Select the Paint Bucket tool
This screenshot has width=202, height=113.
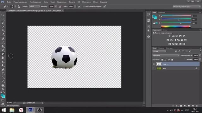coord(3,58)
